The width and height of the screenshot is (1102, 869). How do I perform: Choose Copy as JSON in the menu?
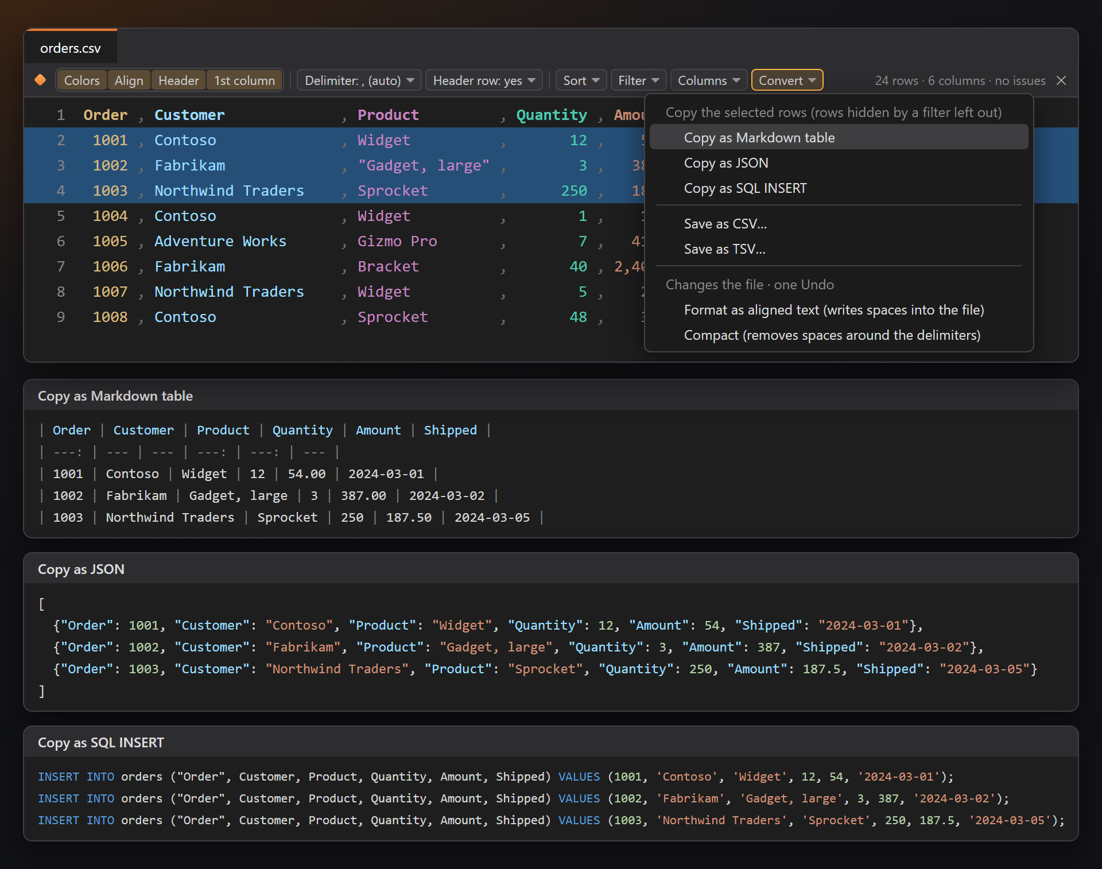(x=839, y=163)
